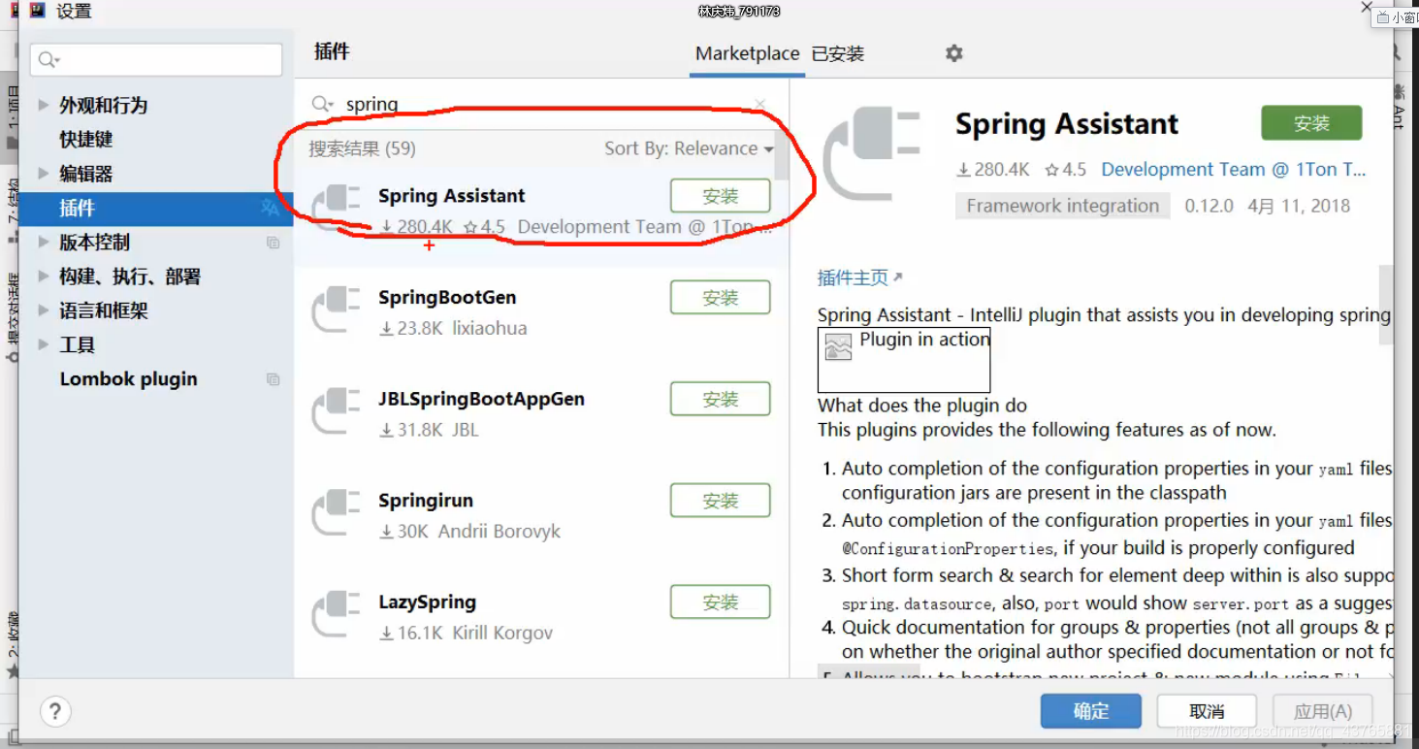Focus the settings search field

(x=156, y=60)
